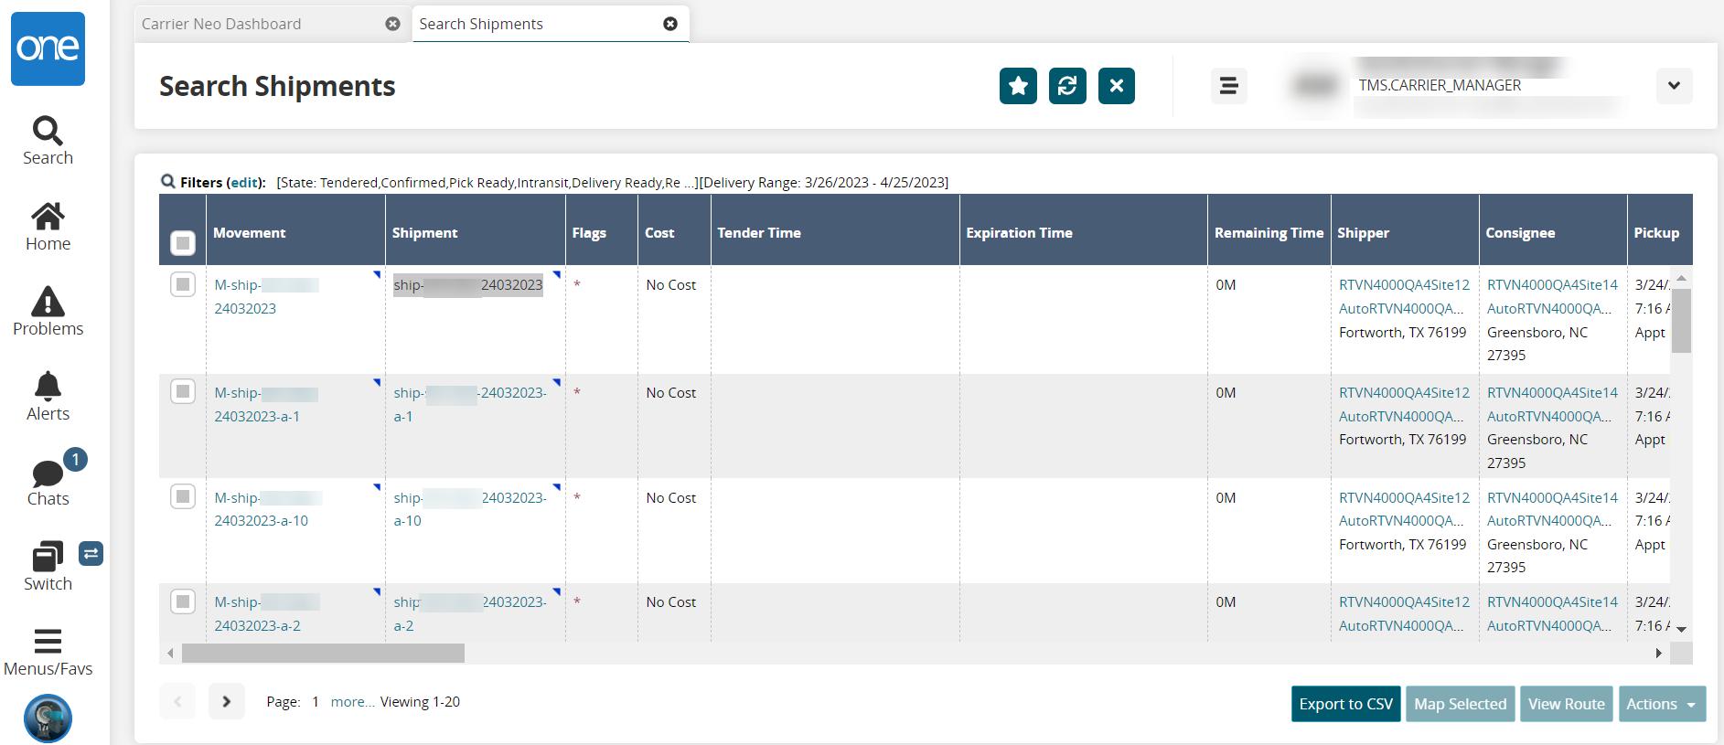Click the Filters magnifier icon
The height and width of the screenshot is (745, 1724).
[167, 181]
